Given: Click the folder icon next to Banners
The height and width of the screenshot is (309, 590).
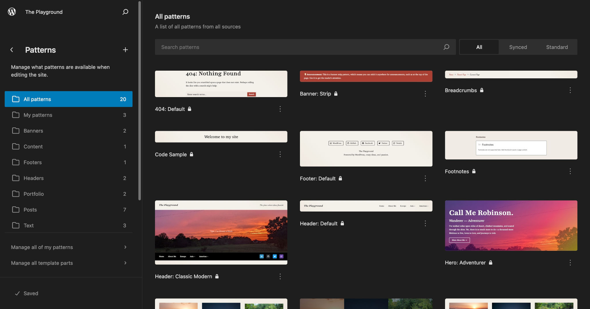Looking at the screenshot, I should point(16,131).
